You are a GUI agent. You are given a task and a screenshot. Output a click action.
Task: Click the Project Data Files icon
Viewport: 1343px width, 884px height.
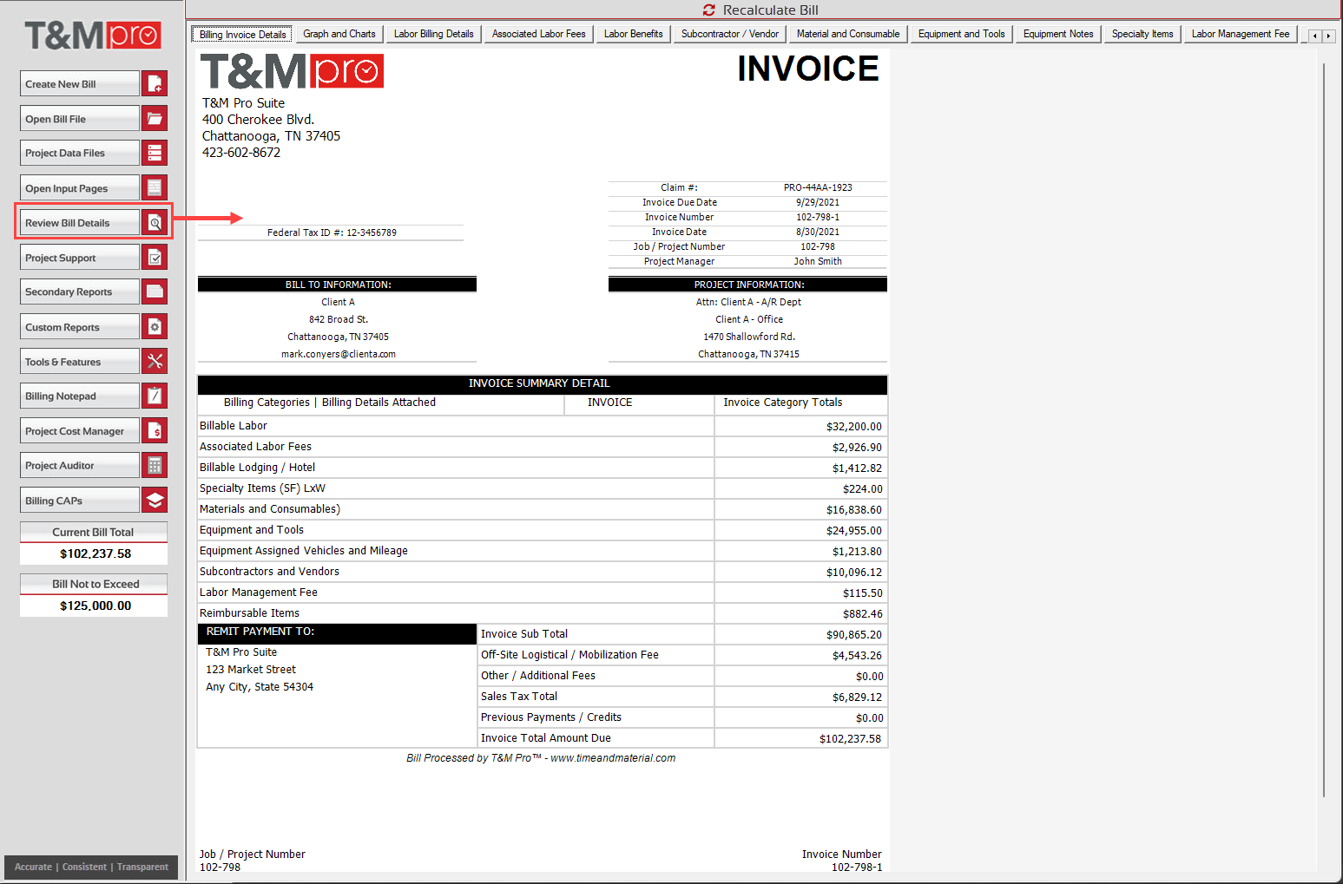point(155,153)
